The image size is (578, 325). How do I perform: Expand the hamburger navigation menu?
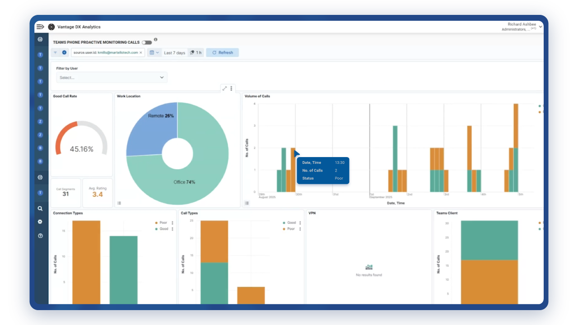(40, 27)
